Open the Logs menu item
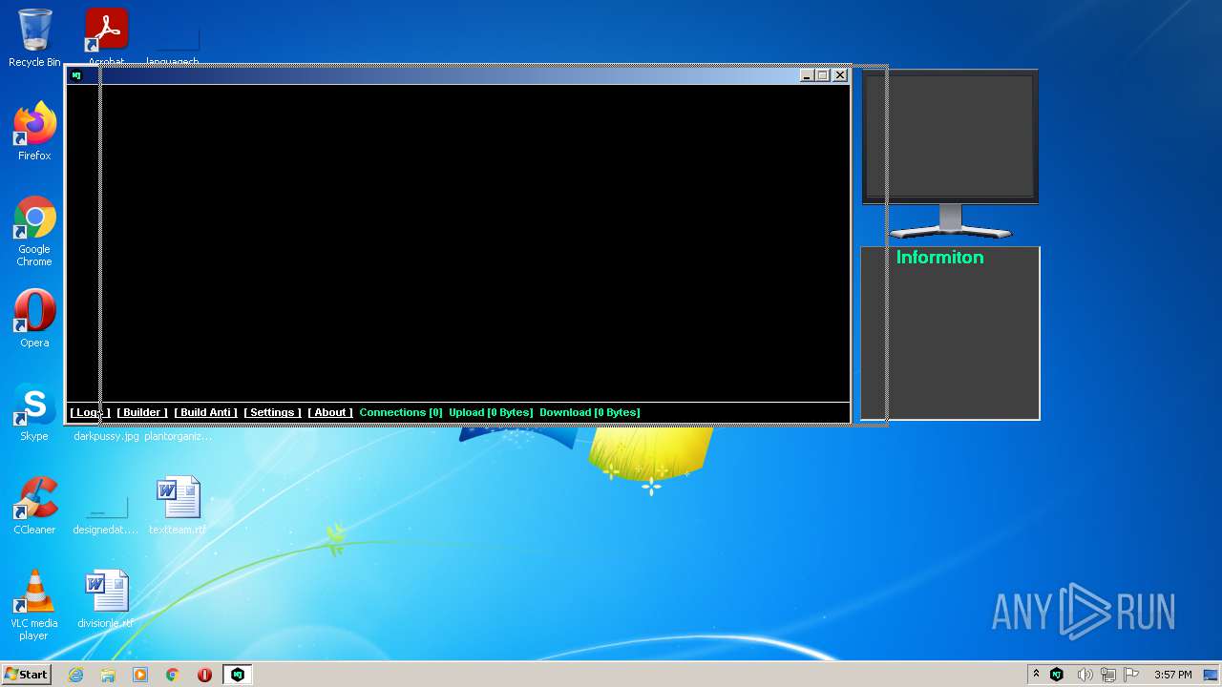Image resolution: width=1222 pixels, height=687 pixels. click(x=90, y=412)
